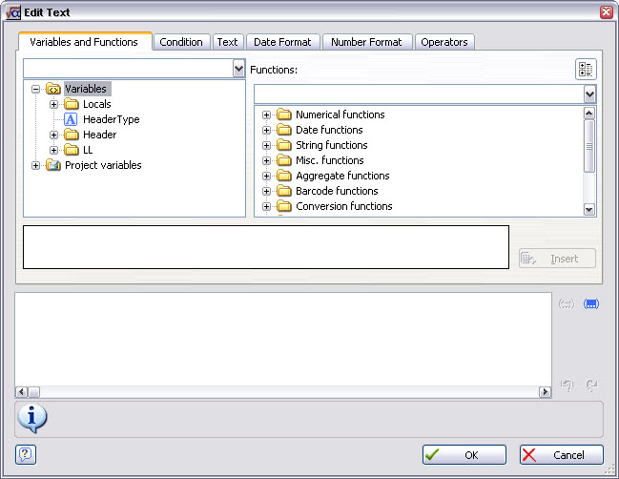Click functions list scroll up arrow
This screenshot has width=619, height=479.
[589, 114]
